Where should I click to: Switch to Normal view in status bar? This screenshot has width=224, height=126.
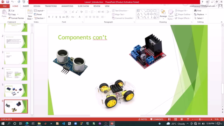coord(169,119)
